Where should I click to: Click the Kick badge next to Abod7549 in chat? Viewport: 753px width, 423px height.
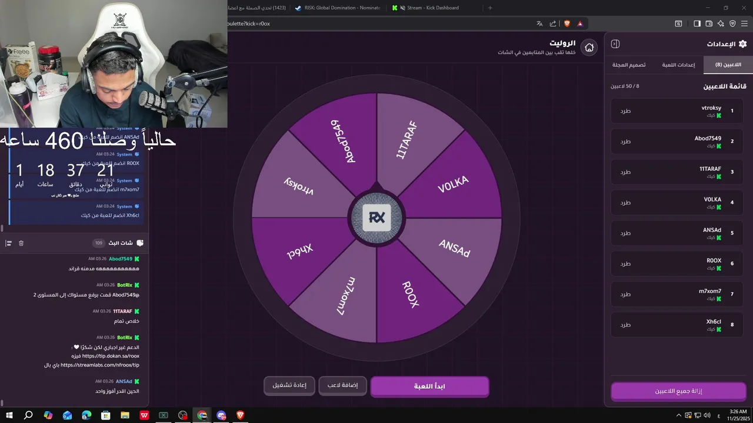[x=136, y=259]
